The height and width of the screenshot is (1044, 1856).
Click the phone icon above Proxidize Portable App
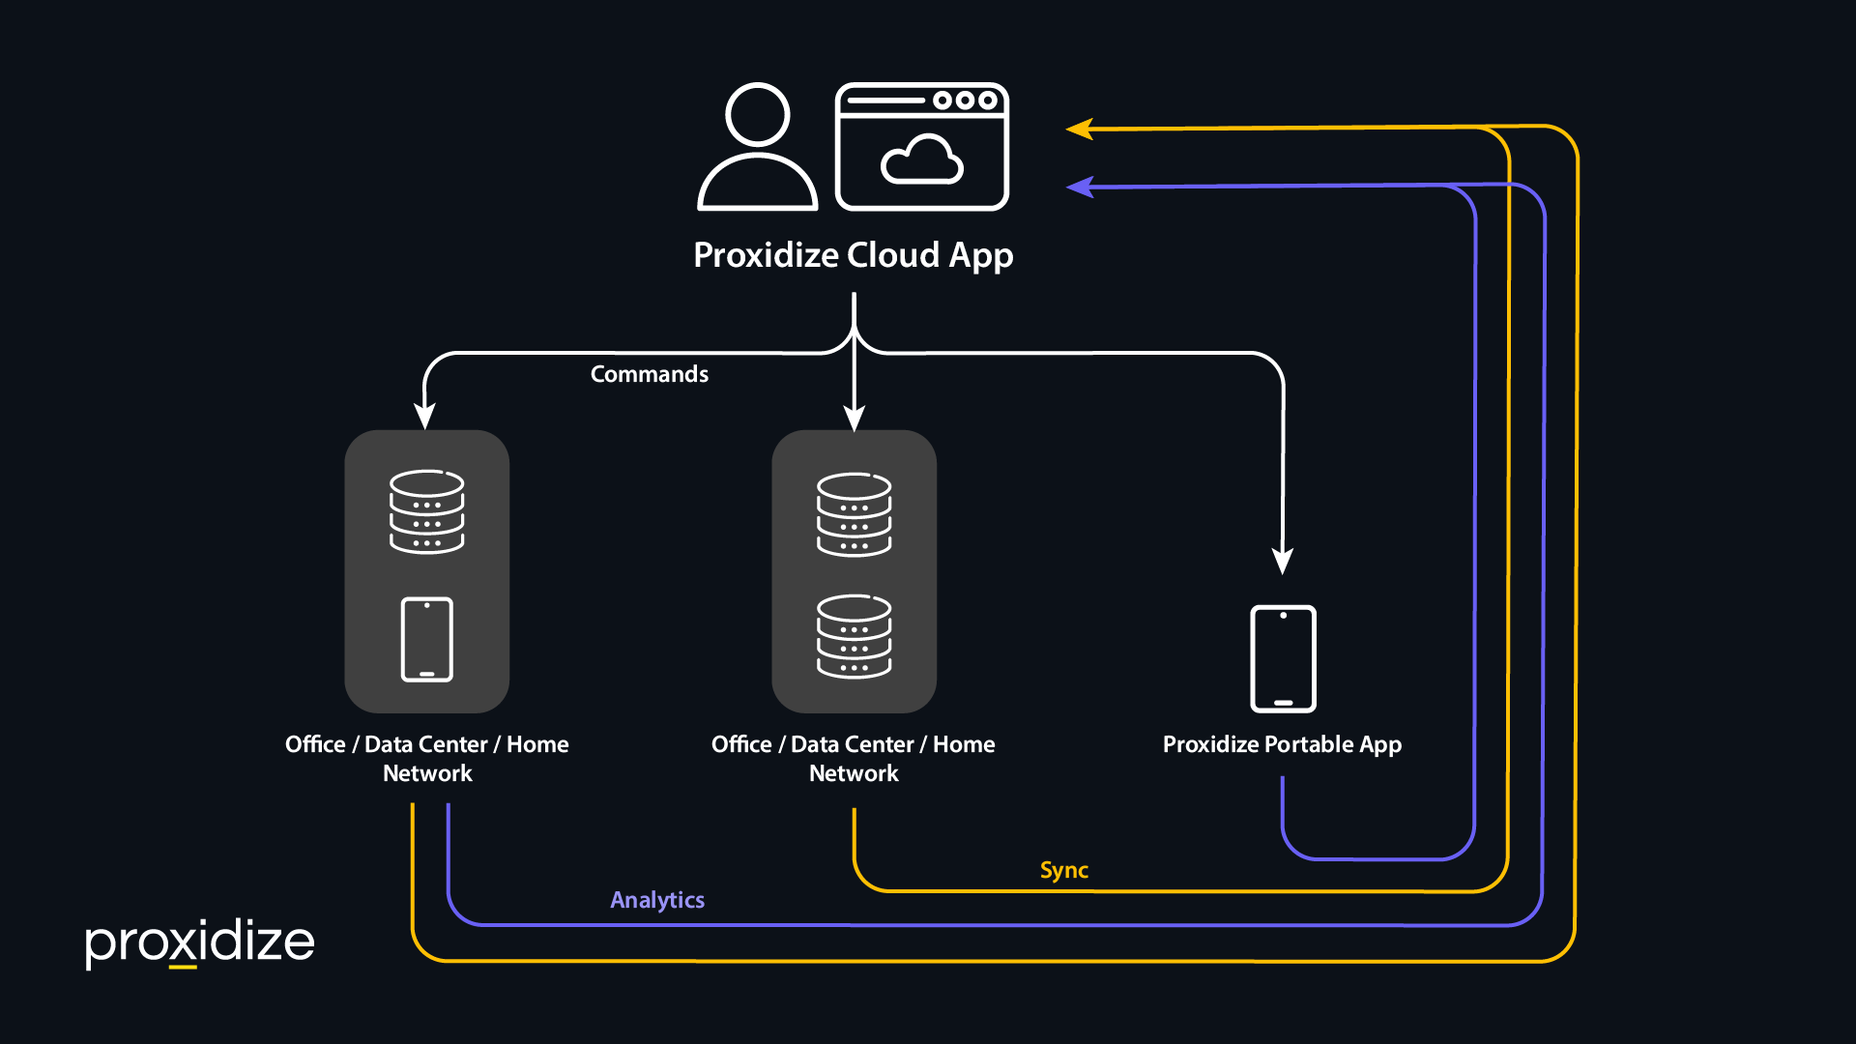click(x=1283, y=659)
